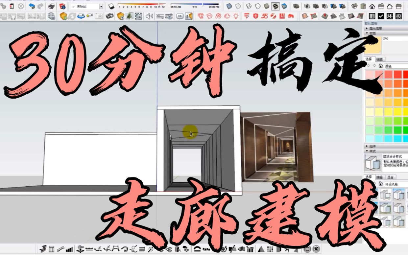Open the 未标记 tag dropdown list
This screenshot has width=408, height=255.
[x=101, y=6]
